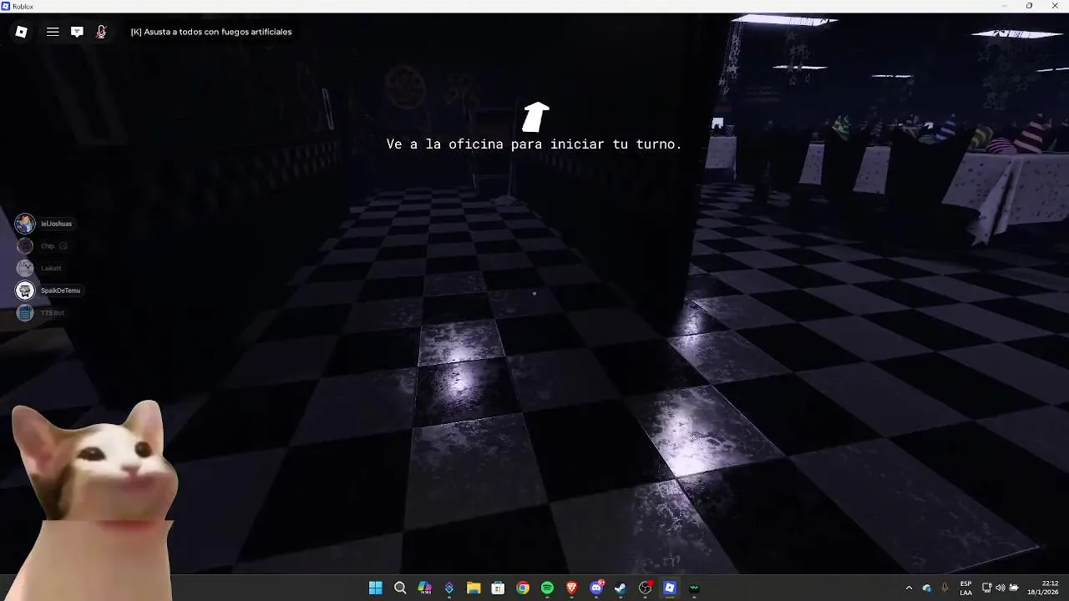Image resolution: width=1069 pixels, height=601 pixels.
Task: Open the Roblox logo menu
Action: [x=21, y=32]
